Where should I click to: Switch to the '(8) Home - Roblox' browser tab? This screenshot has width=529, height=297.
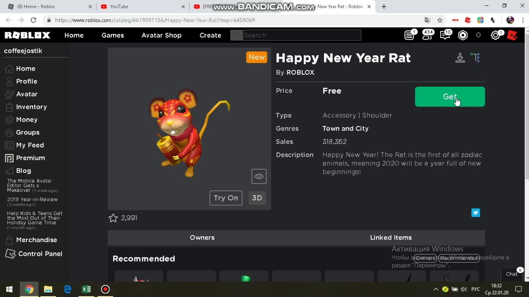(x=50, y=7)
